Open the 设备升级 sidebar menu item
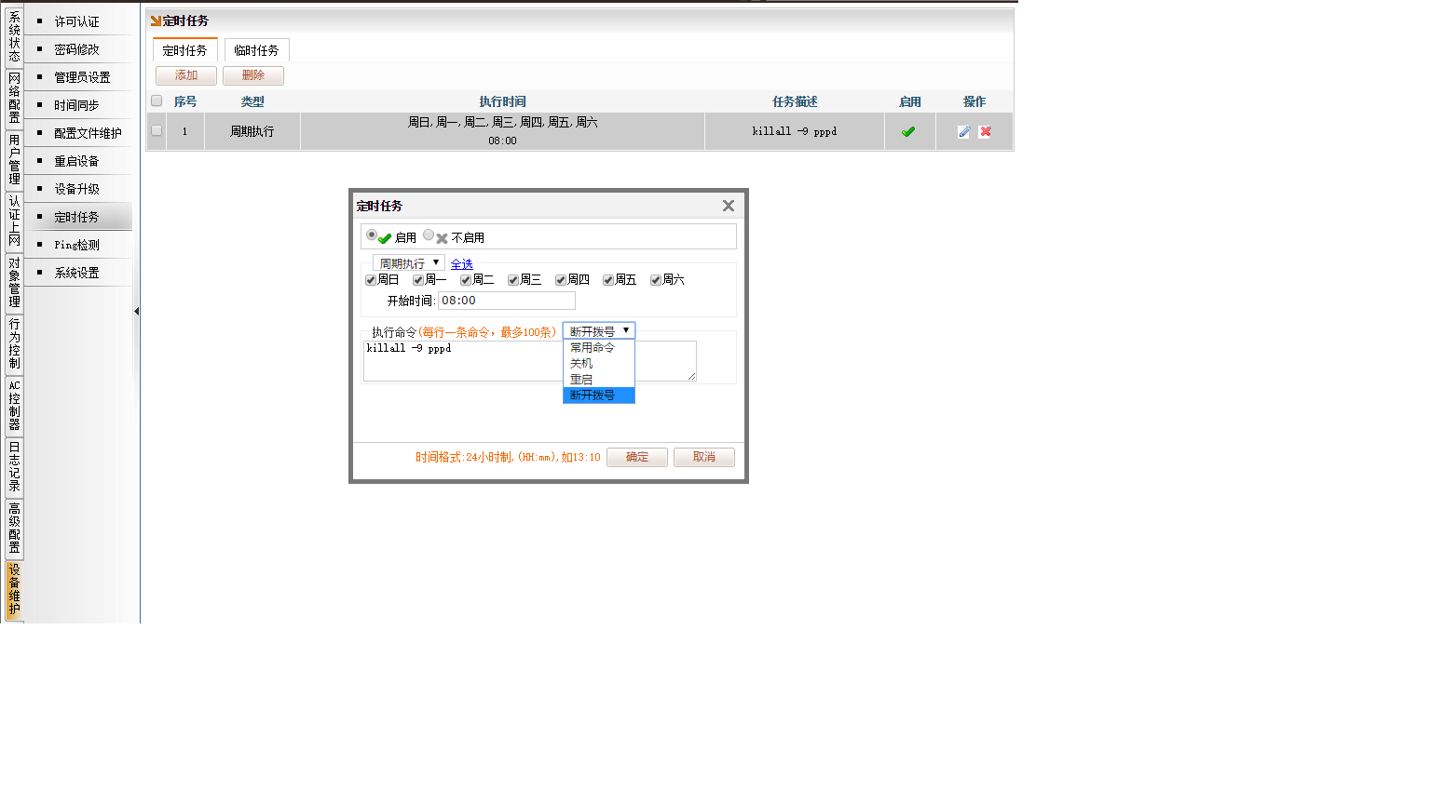This screenshot has width=1431, height=804. [76, 189]
